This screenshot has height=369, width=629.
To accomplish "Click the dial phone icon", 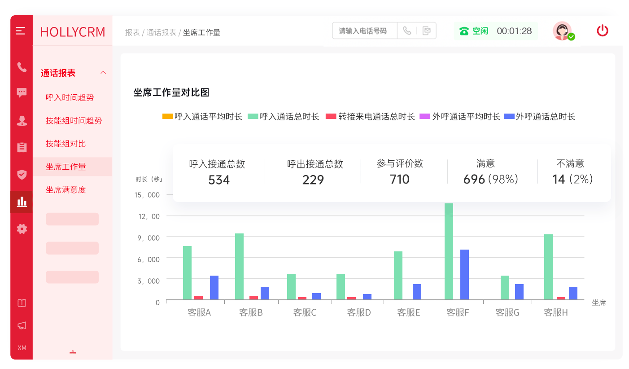I will [x=407, y=31].
